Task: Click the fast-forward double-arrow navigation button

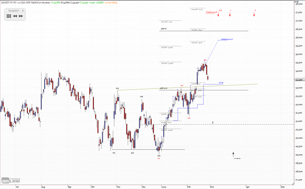Action: (21, 16)
